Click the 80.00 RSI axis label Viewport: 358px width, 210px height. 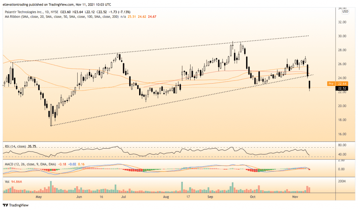point(342,145)
